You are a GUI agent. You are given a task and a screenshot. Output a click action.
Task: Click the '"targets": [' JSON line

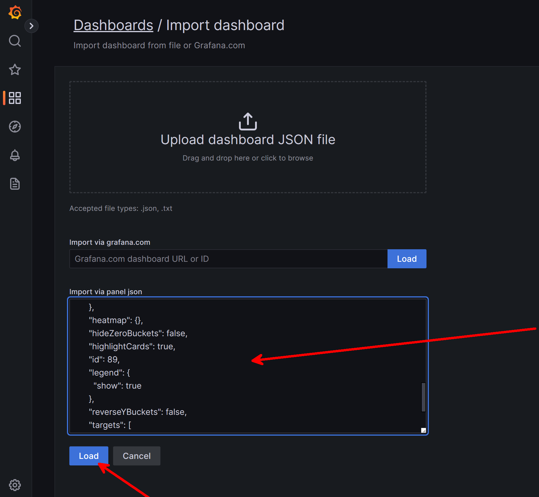(x=110, y=425)
